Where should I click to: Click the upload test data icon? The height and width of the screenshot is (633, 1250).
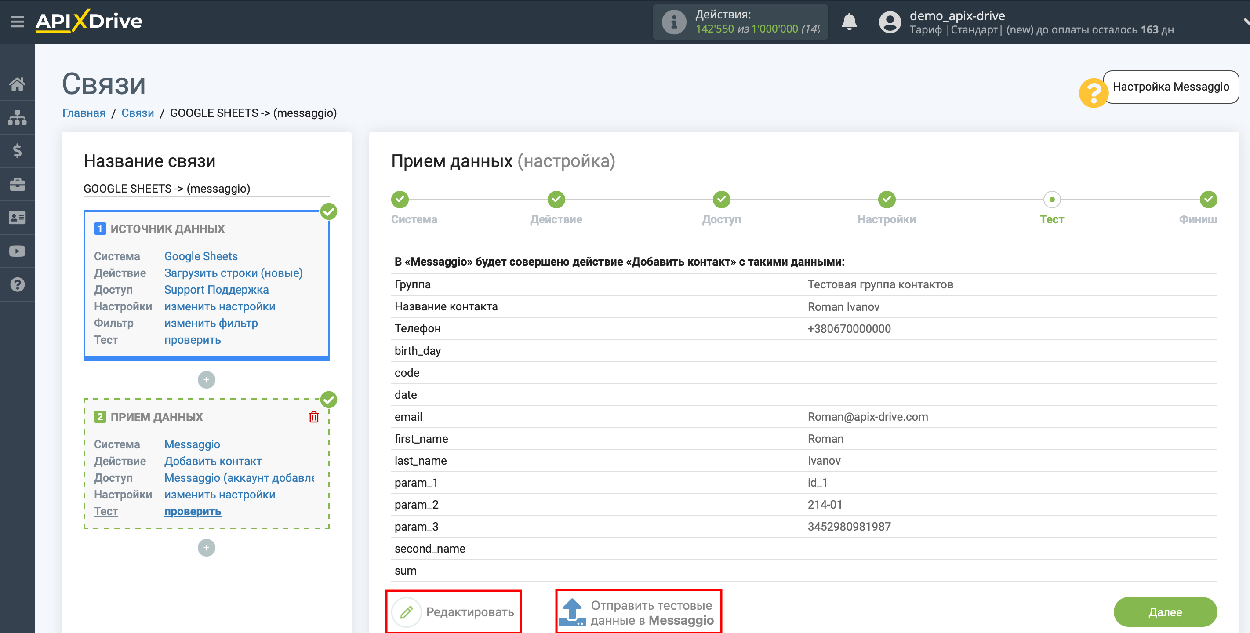tap(572, 612)
